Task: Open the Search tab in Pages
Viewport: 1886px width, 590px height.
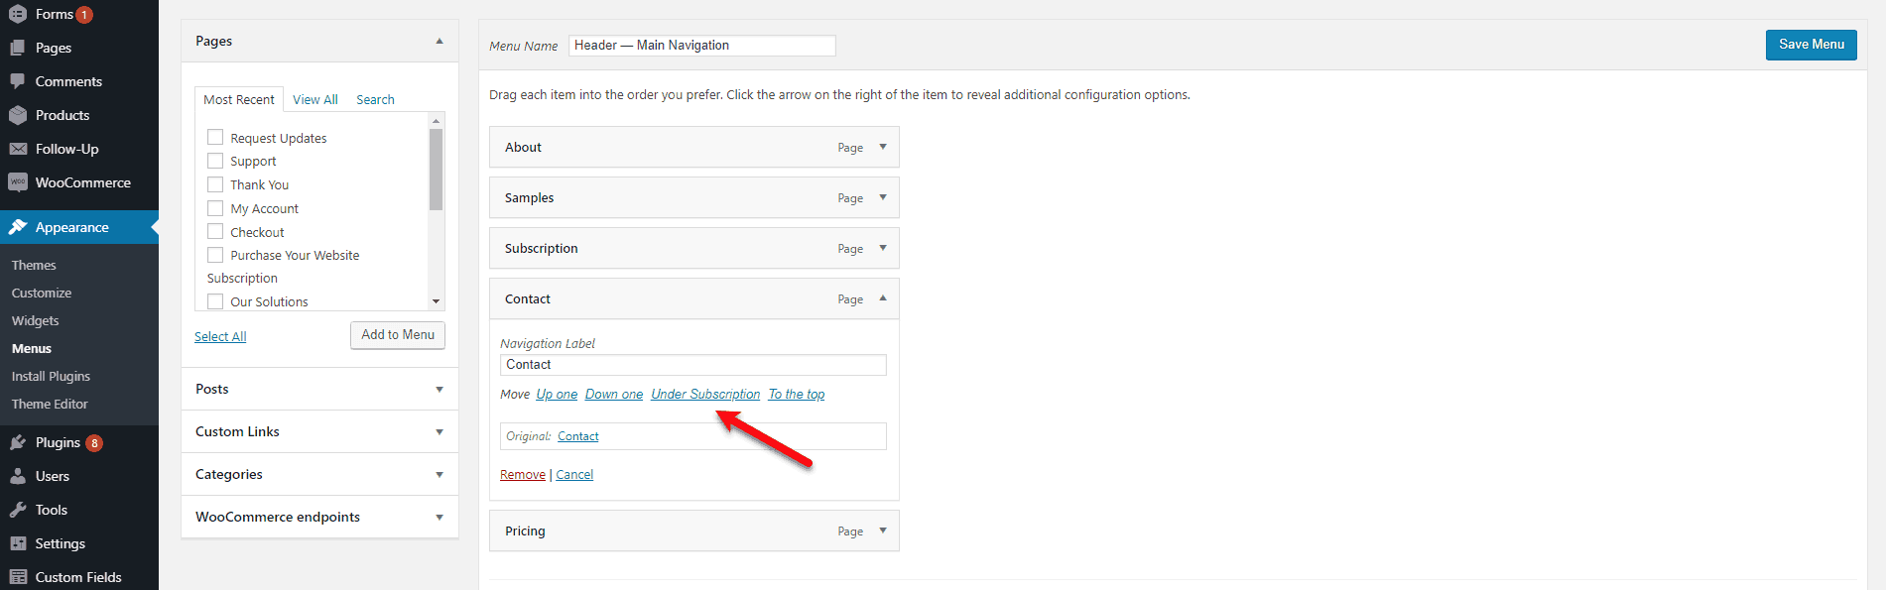Action: pos(375,98)
